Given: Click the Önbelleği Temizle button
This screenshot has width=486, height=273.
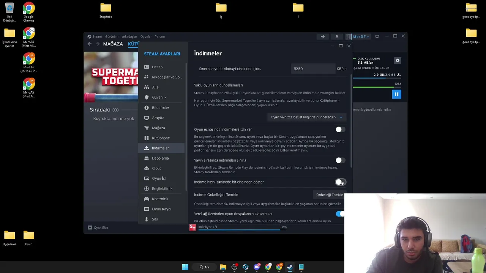Looking at the screenshot, I should pyautogui.click(x=329, y=195).
